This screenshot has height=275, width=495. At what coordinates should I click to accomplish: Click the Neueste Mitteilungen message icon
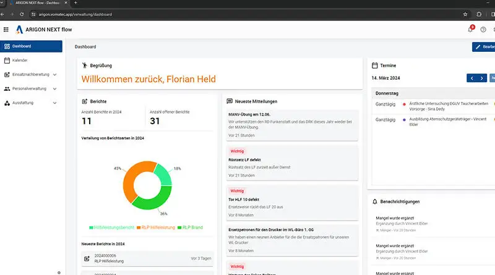230,101
